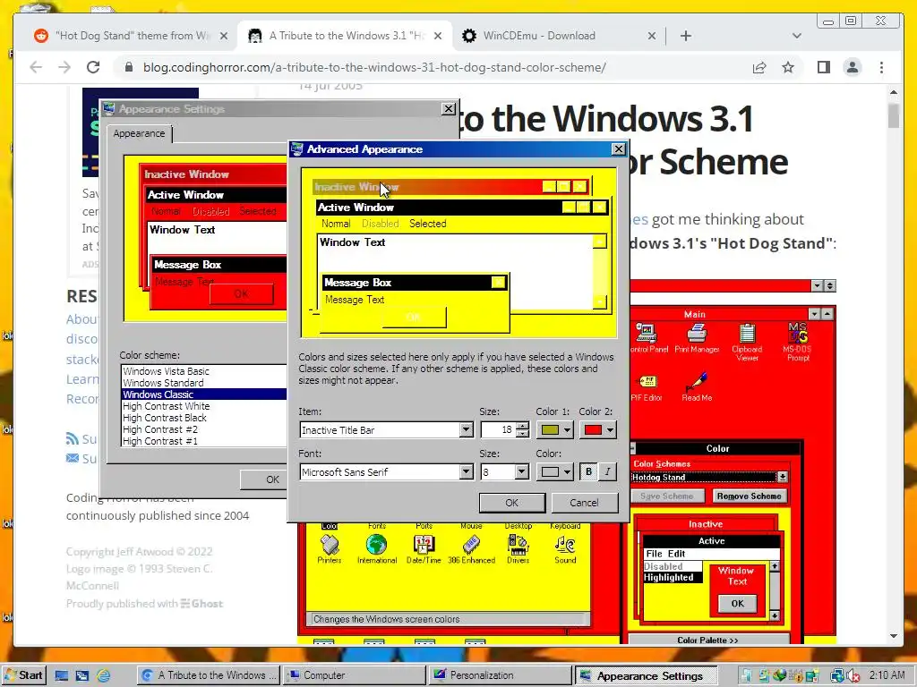The image size is (917, 687).
Task: Click OK in the Advanced Appearance dialog
Action: click(511, 503)
